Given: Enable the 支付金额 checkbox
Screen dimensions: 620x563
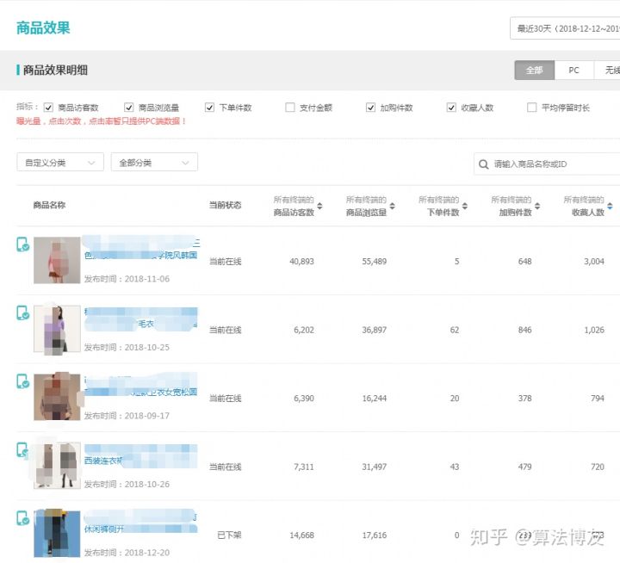Looking at the screenshot, I should (290, 108).
